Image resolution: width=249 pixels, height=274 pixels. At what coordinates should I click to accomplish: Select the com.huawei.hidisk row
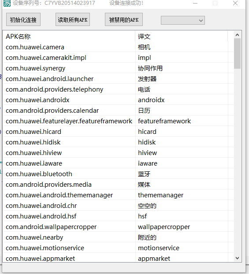pos(118,142)
